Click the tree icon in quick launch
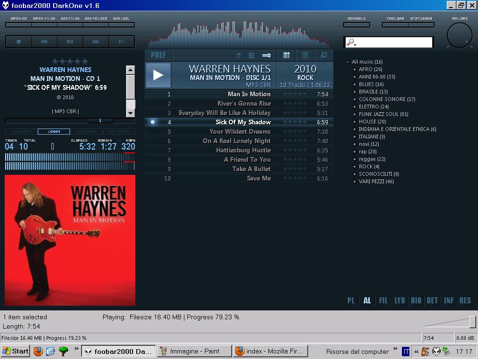This screenshot has width=478, height=359. point(63,352)
